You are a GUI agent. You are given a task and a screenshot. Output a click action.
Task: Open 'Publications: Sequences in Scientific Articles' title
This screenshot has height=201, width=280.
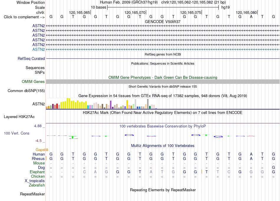coord(163,63)
